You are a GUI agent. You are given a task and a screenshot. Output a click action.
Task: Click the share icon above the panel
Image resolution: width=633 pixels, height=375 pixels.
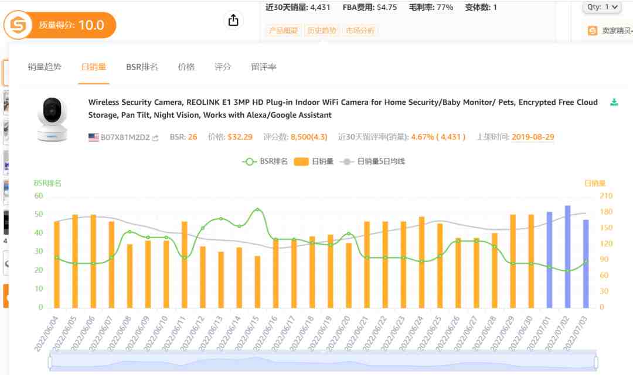(x=233, y=20)
